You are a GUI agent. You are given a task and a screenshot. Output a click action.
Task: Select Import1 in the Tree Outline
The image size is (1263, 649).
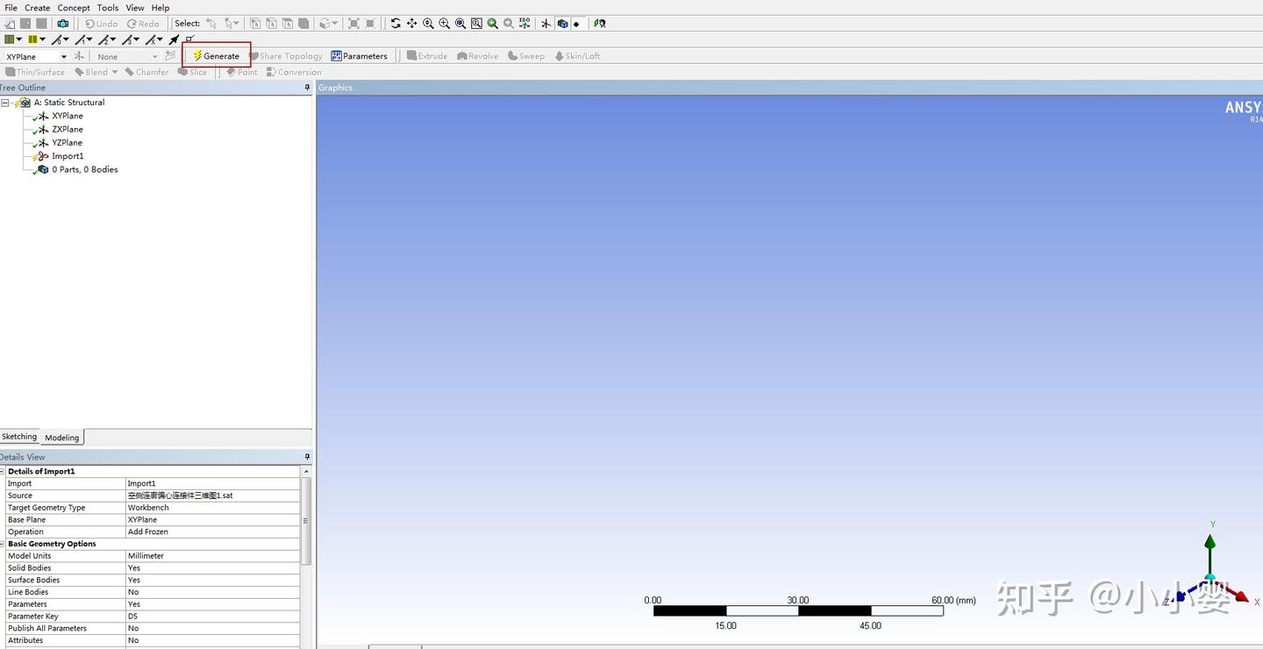[68, 155]
